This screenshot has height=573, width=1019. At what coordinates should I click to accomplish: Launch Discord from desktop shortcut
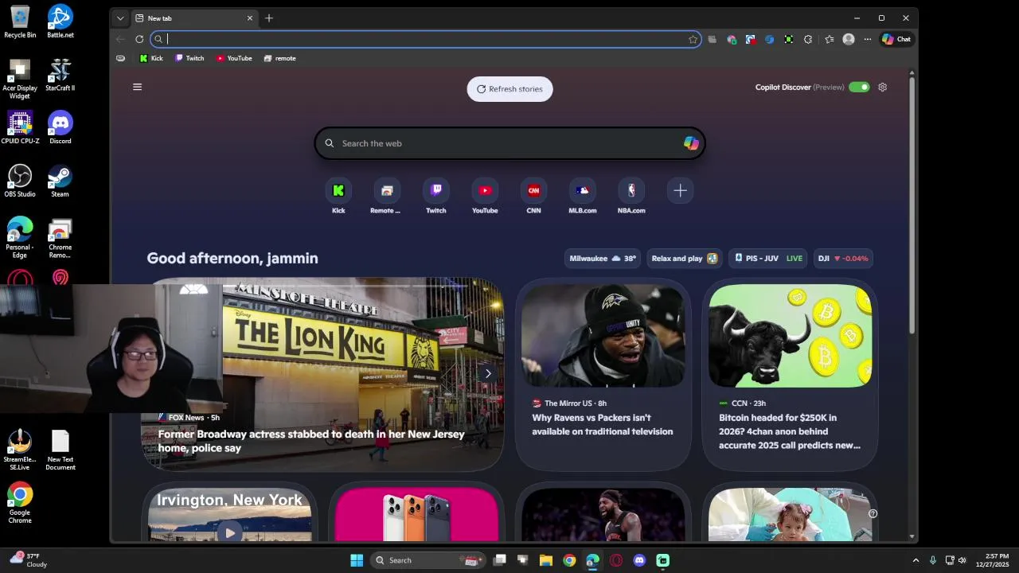coord(61,128)
